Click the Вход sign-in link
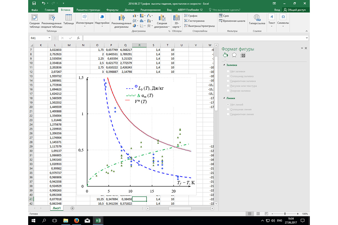This screenshot has width=338, height=225. [277, 10]
